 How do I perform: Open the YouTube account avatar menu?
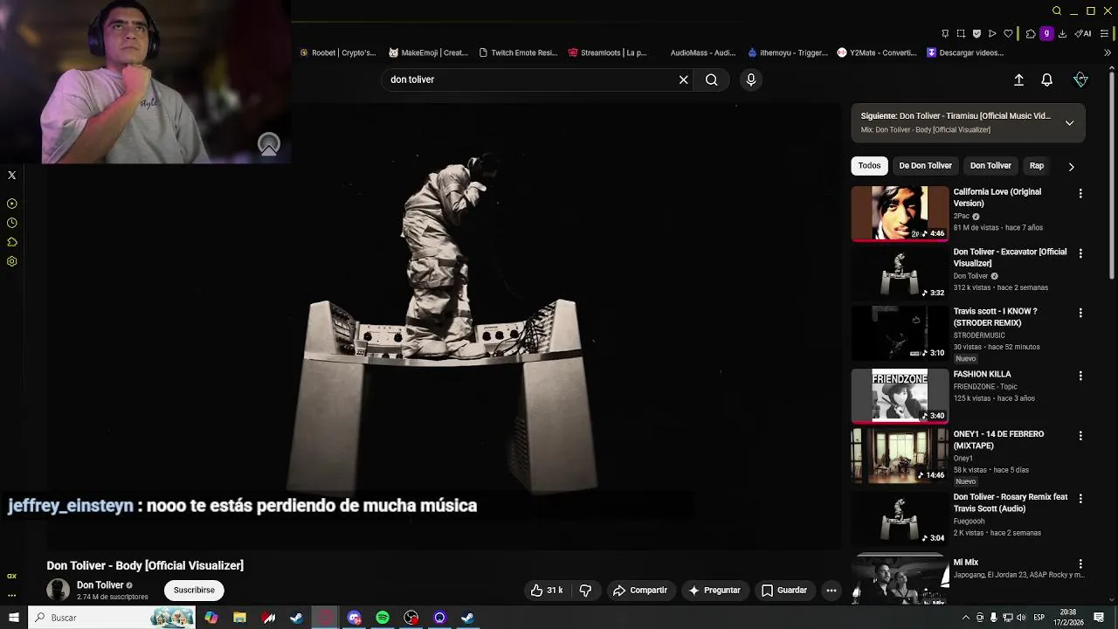pos(1080,79)
